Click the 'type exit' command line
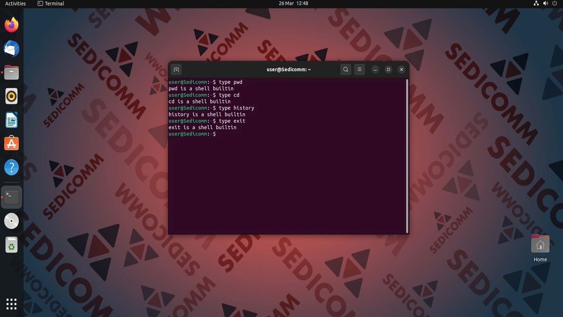Screen dimensions: 563x317 (207, 121)
